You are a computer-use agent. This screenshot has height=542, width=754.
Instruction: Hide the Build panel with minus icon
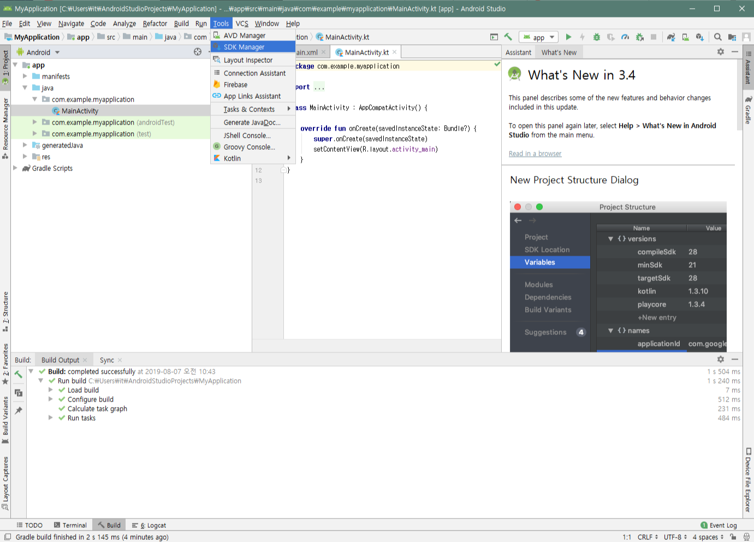click(x=735, y=360)
